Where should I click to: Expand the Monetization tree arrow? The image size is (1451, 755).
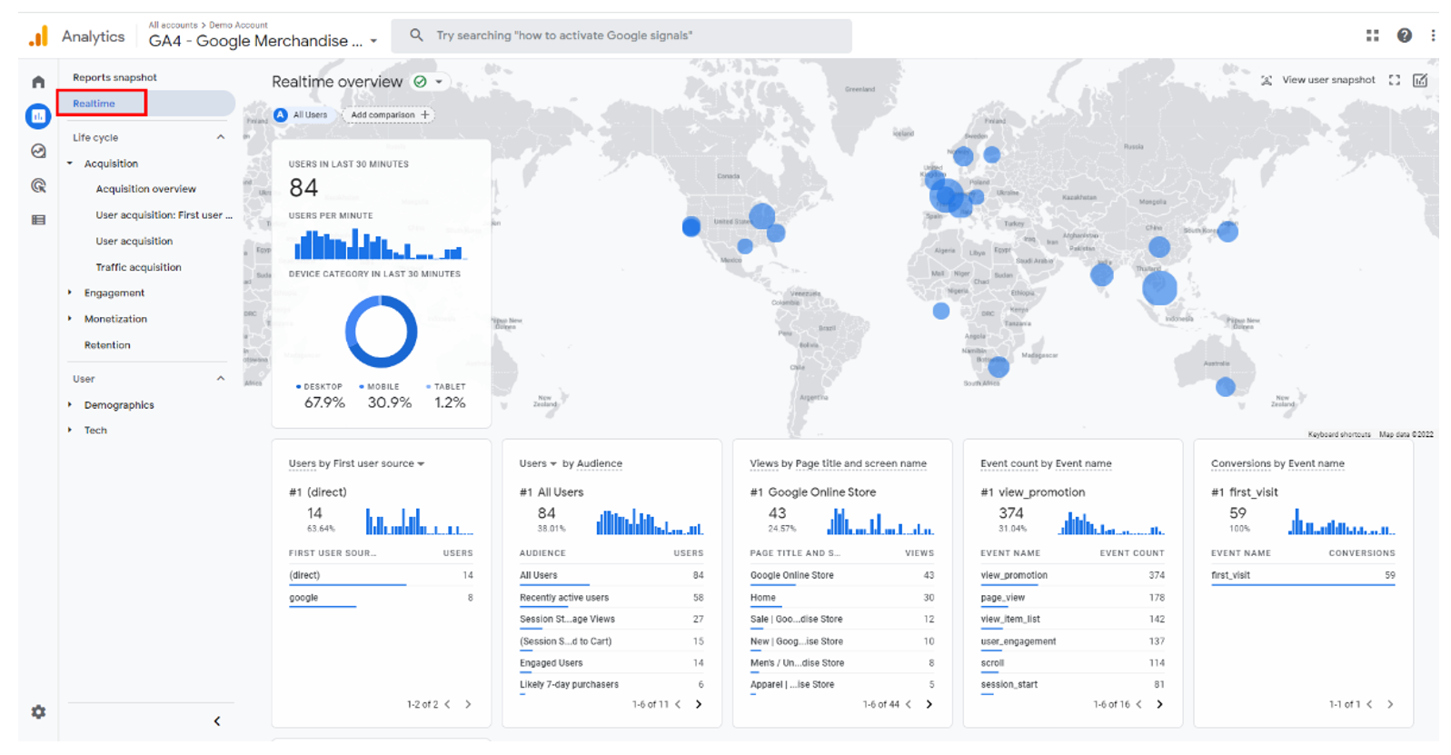(x=70, y=319)
